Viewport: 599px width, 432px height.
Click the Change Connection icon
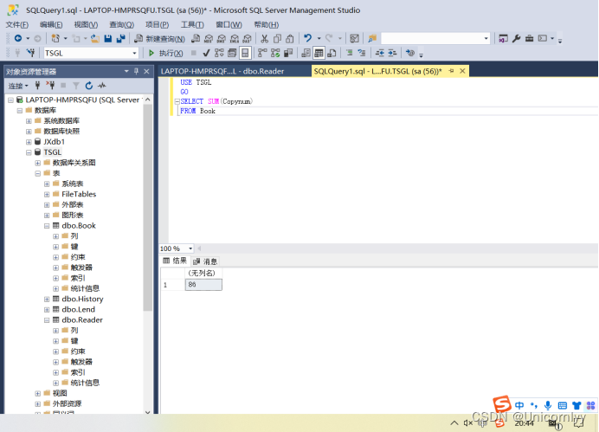coord(30,53)
